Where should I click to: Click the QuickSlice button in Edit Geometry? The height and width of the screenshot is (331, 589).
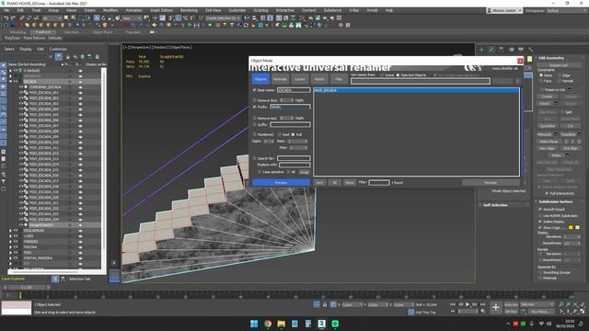click(548, 126)
